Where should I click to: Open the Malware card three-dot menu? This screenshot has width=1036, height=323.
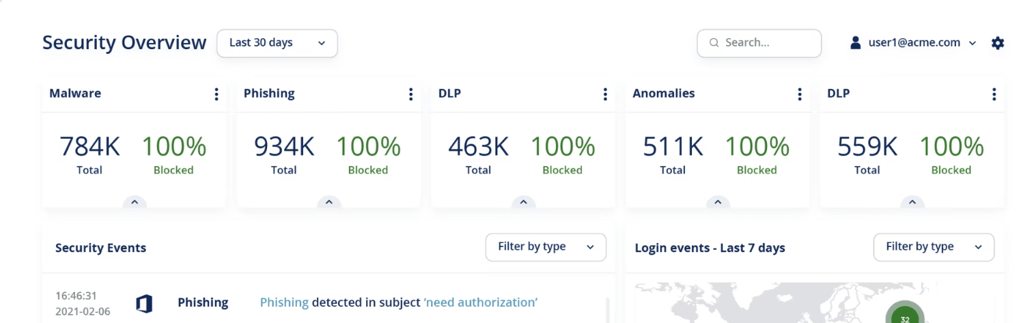pyautogui.click(x=216, y=94)
